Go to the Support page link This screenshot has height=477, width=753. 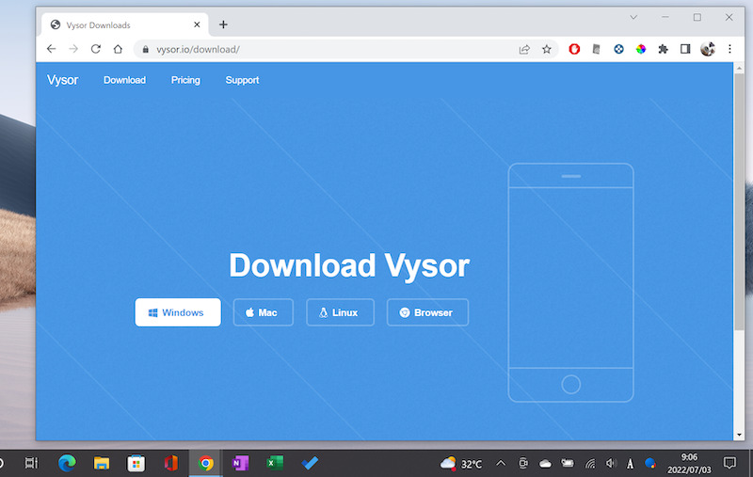242,80
